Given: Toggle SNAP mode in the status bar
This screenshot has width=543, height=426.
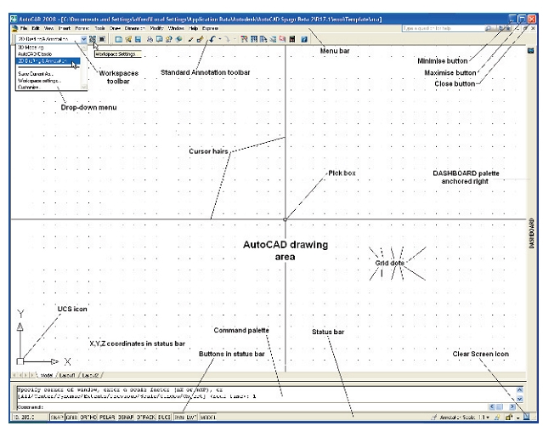Looking at the screenshot, I should click(x=56, y=418).
